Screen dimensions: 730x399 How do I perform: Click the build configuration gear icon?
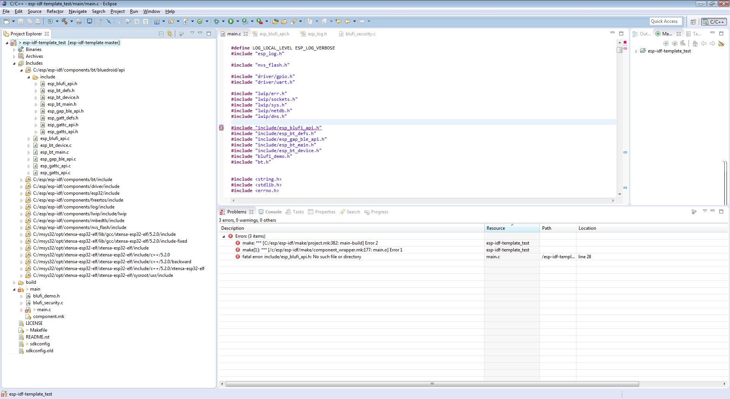point(50,21)
